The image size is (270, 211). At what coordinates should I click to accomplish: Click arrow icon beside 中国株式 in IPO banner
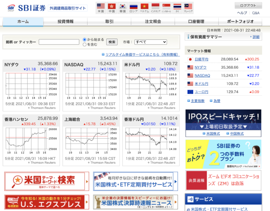(227, 133)
